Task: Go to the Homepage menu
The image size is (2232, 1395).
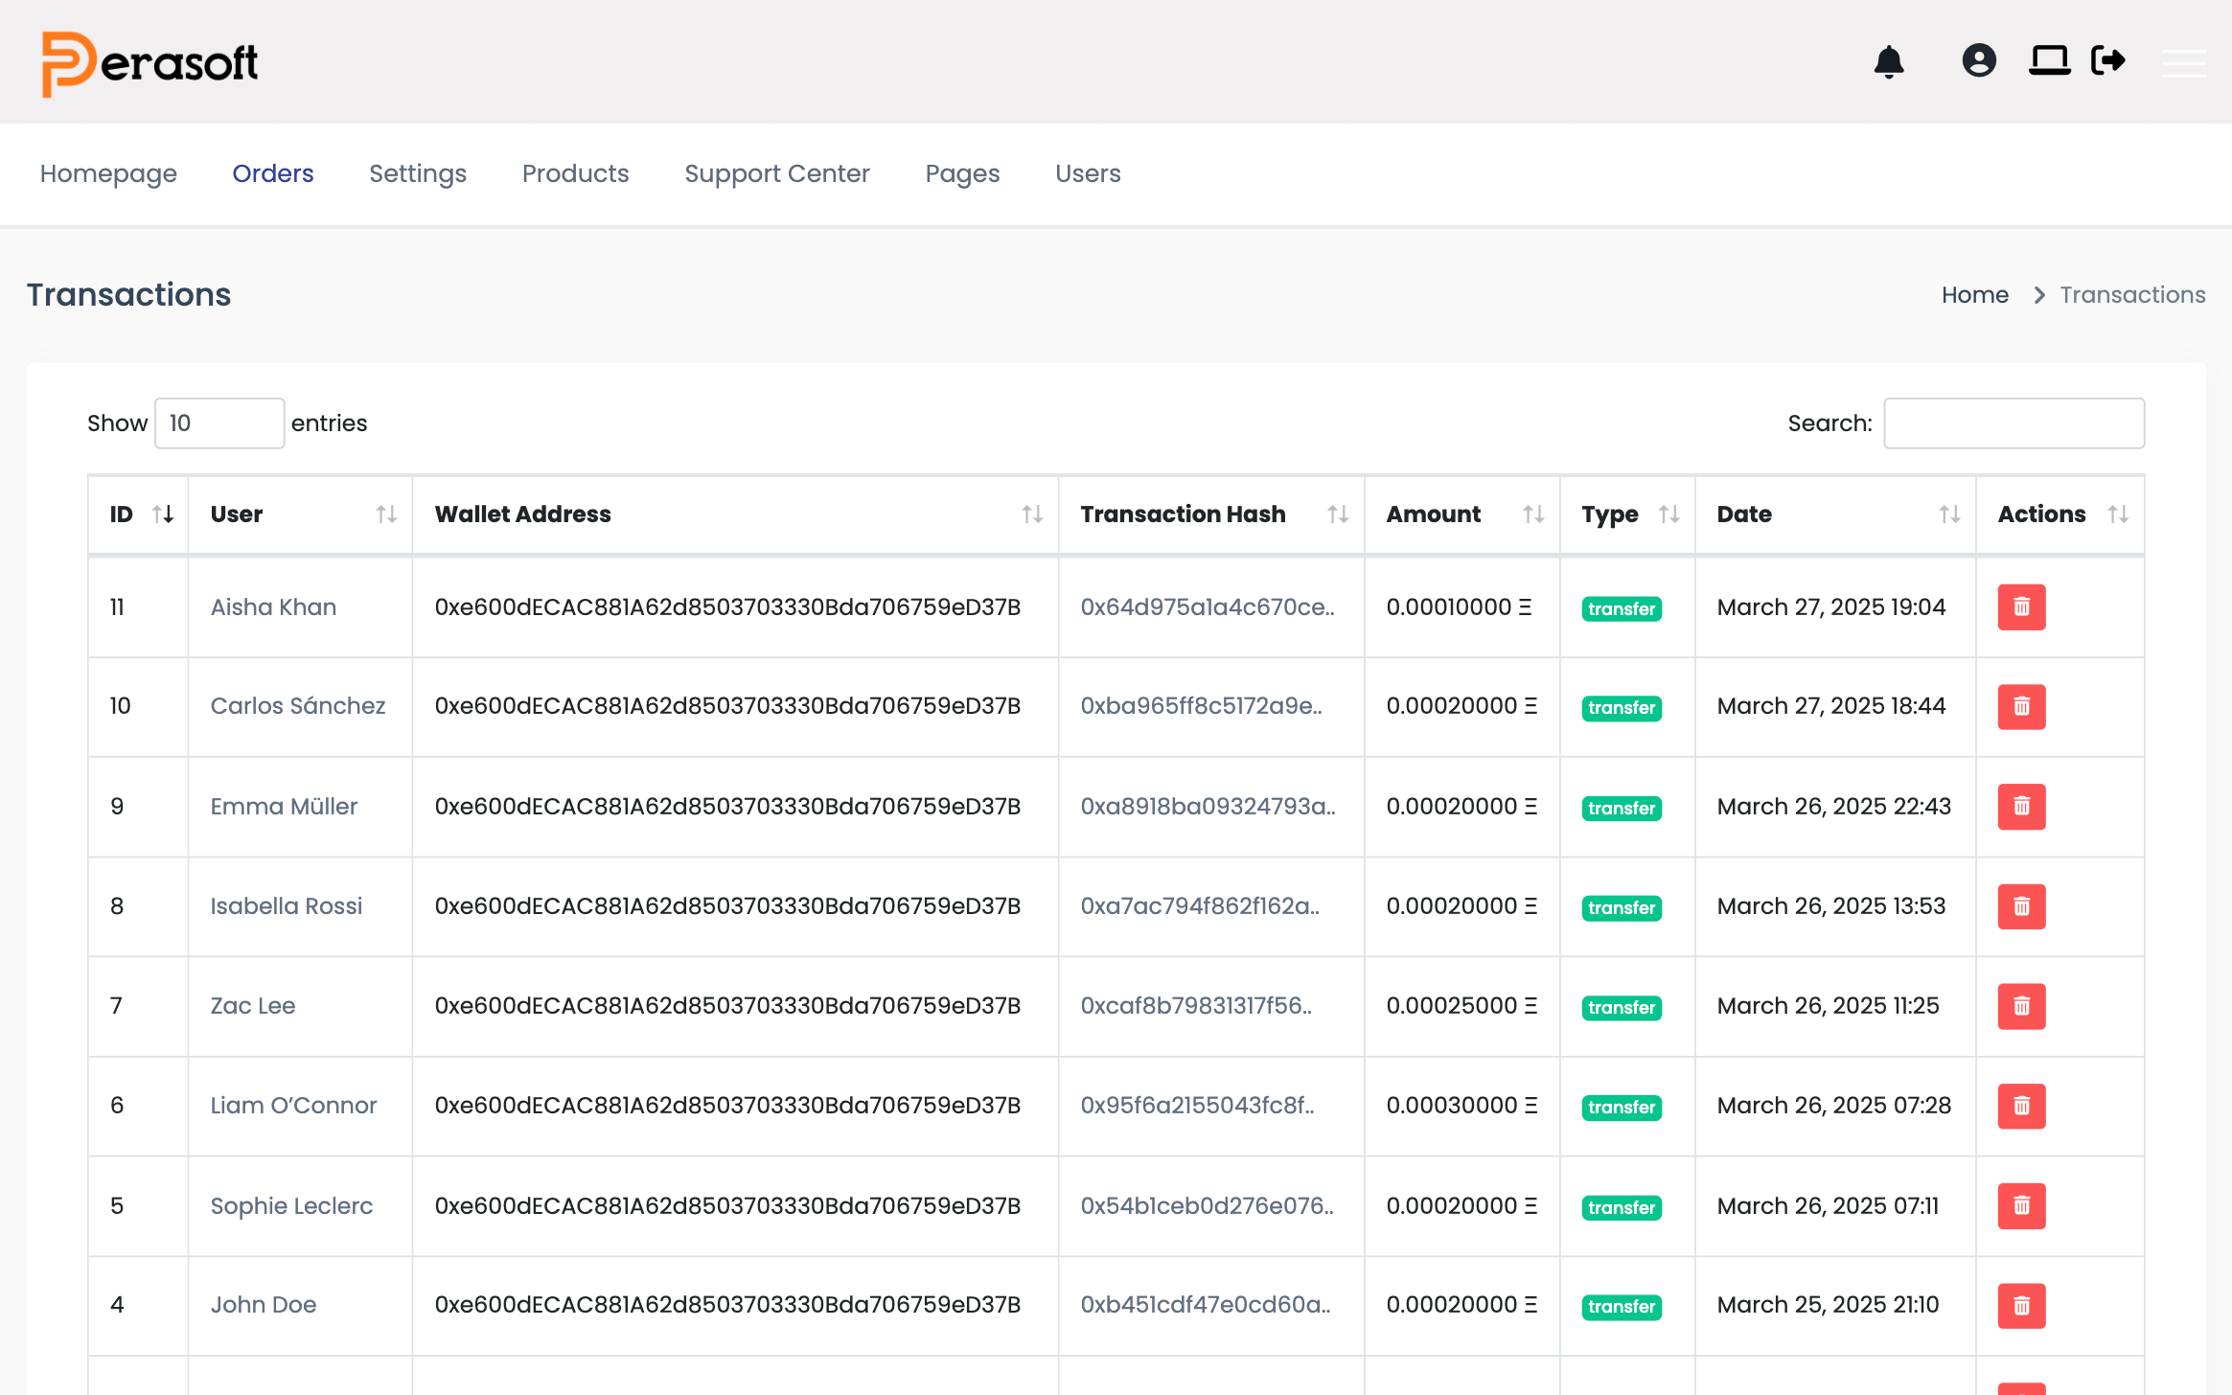Action: pos(108,173)
